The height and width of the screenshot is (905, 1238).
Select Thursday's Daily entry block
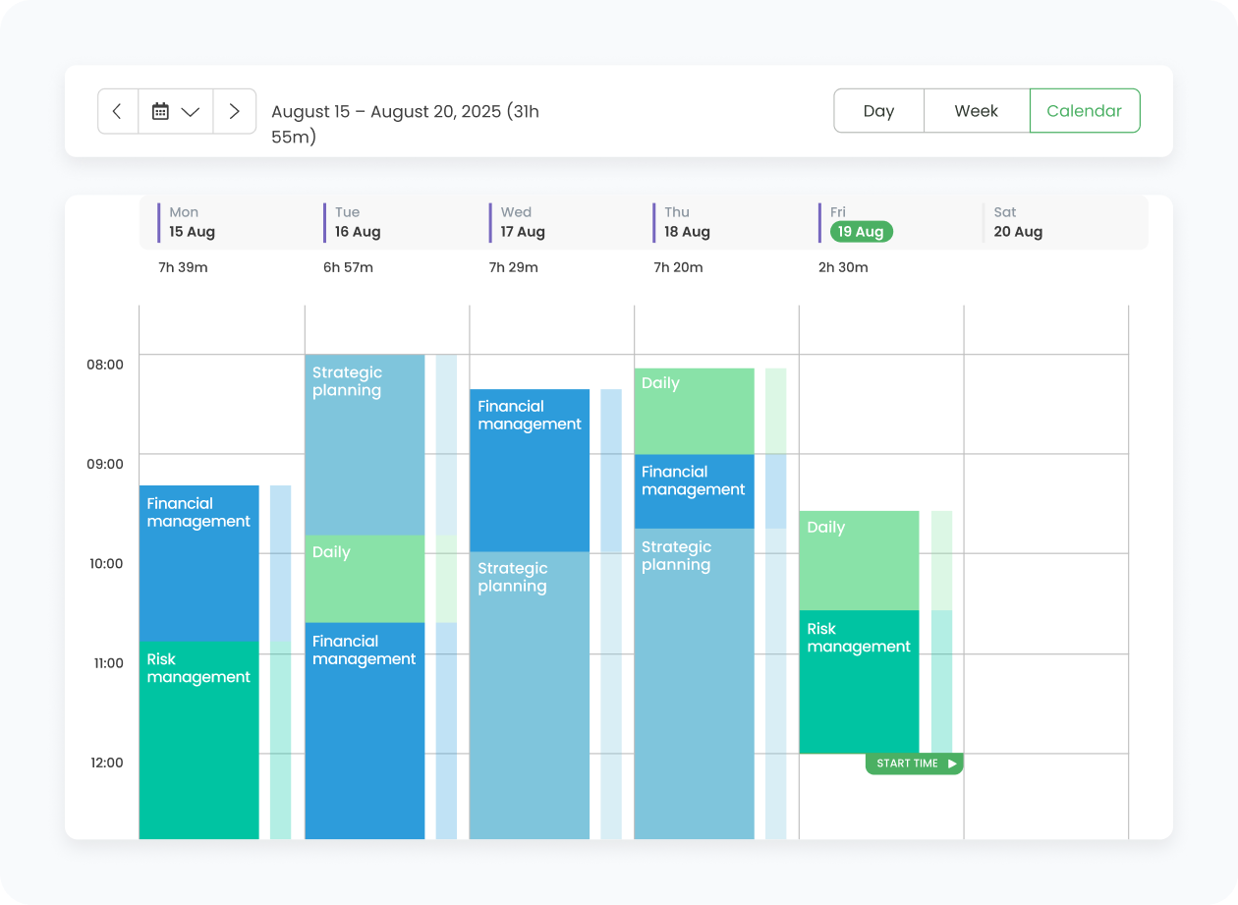click(x=694, y=411)
